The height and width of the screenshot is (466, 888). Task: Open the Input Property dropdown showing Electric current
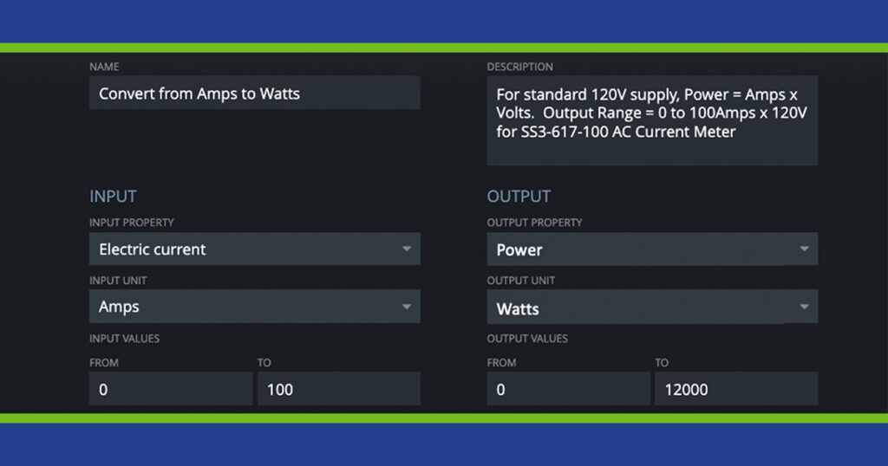point(254,249)
